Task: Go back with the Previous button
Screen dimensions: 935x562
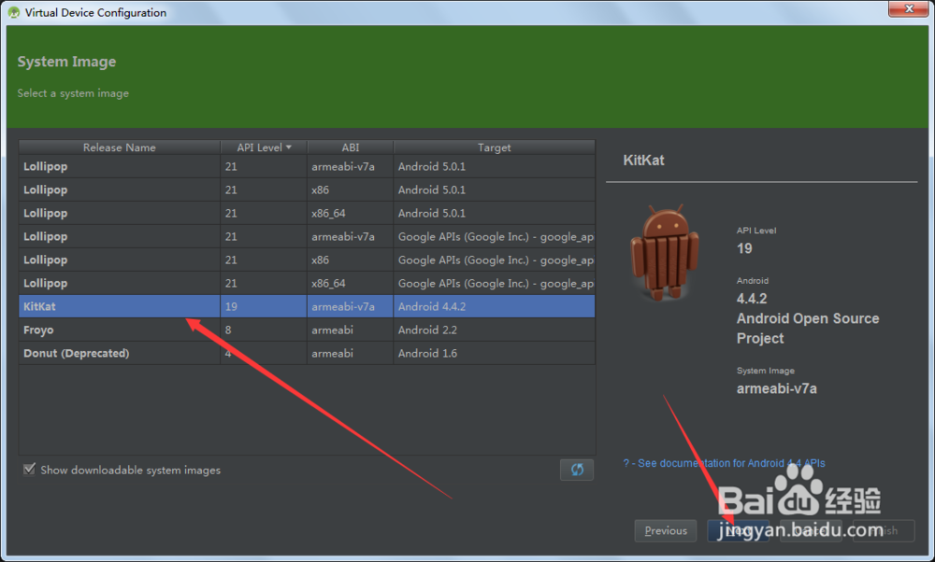Action: (666, 530)
